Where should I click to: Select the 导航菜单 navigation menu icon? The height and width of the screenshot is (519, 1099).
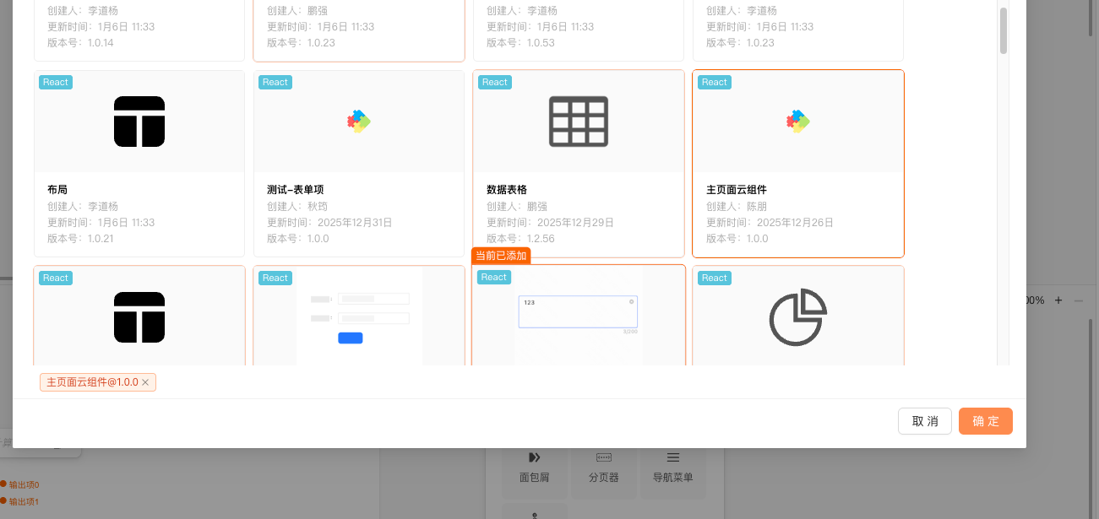coord(673,457)
